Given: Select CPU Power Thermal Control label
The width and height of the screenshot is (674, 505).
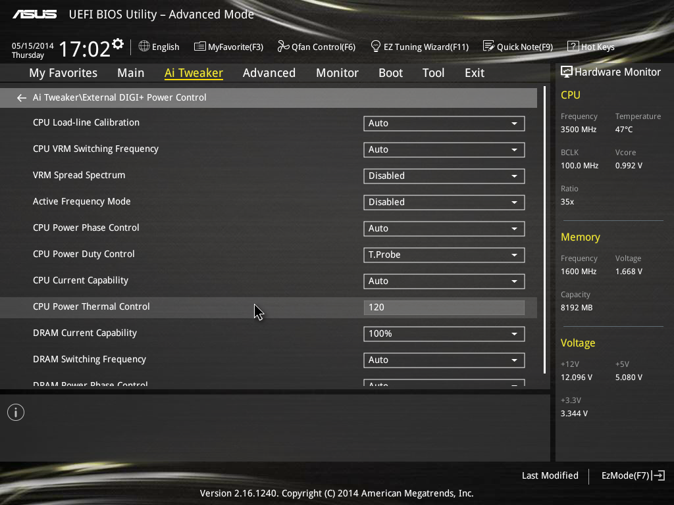Looking at the screenshot, I should coord(91,306).
